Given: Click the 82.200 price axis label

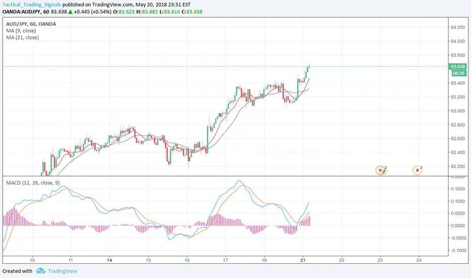Looking at the screenshot, I should click(x=457, y=166).
